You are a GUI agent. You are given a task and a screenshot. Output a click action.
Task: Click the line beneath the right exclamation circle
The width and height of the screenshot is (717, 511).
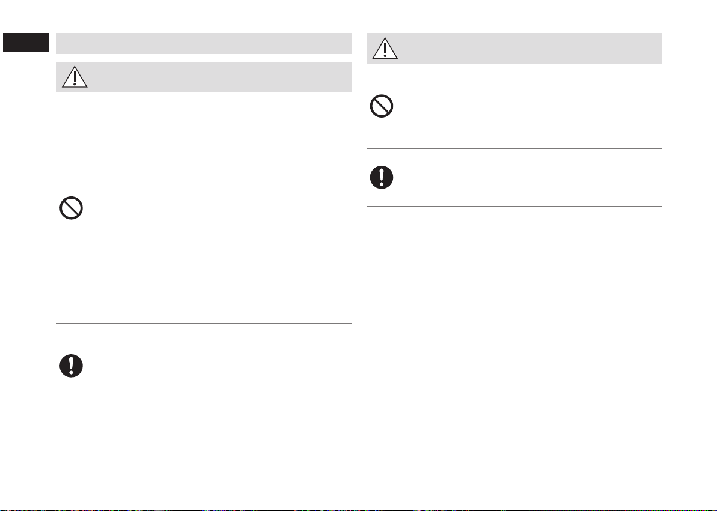[x=514, y=206]
